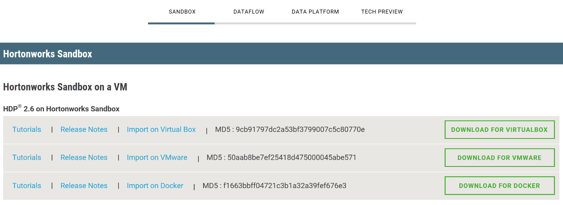Image resolution: width=563 pixels, height=205 pixels.
Task: Follow the Import on Docker link
Action: pyautogui.click(x=155, y=186)
